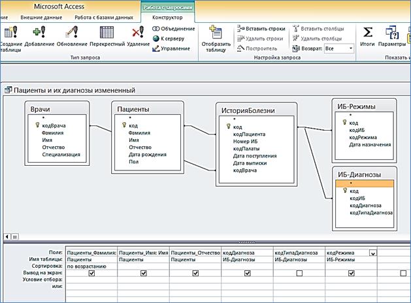Click Insert Columns (Вставить столбцы)
The image size is (411, 303).
tap(318, 29)
